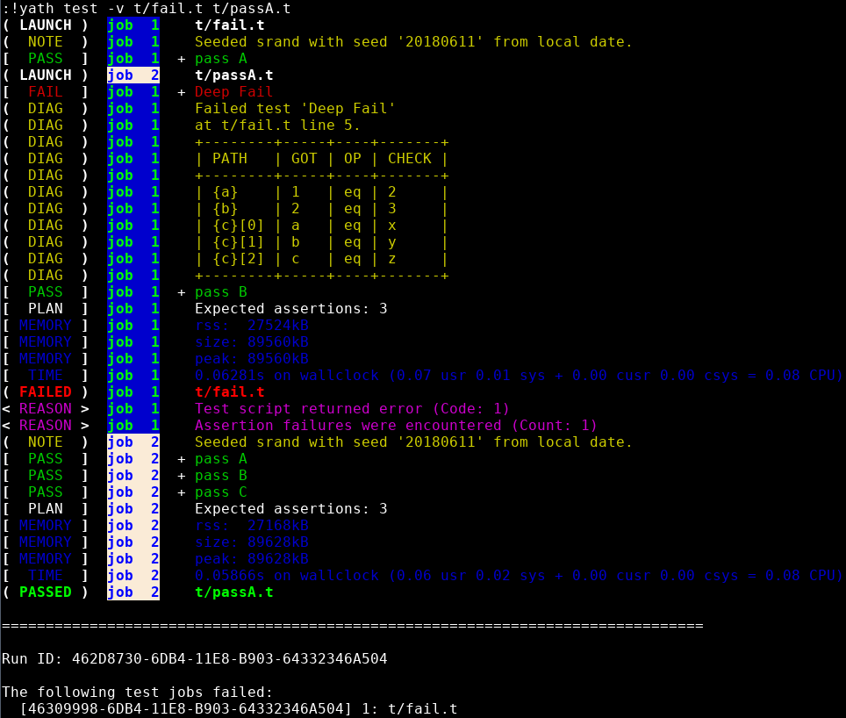846x718 pixels.
Task: Click the Run ID line
Action: pos(194,658)
